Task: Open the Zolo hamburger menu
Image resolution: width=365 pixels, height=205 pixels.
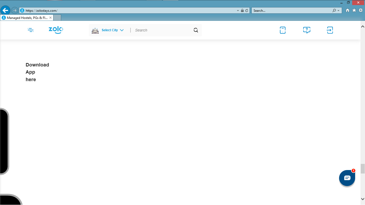Action: pos(31,30)
